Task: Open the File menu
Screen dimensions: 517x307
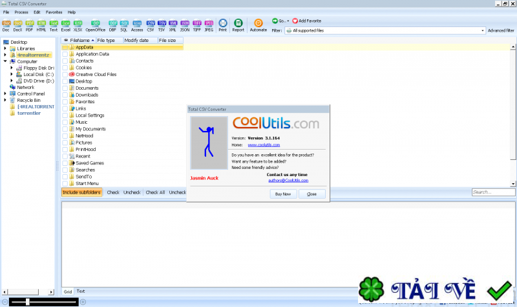Action: pos(6,12)
